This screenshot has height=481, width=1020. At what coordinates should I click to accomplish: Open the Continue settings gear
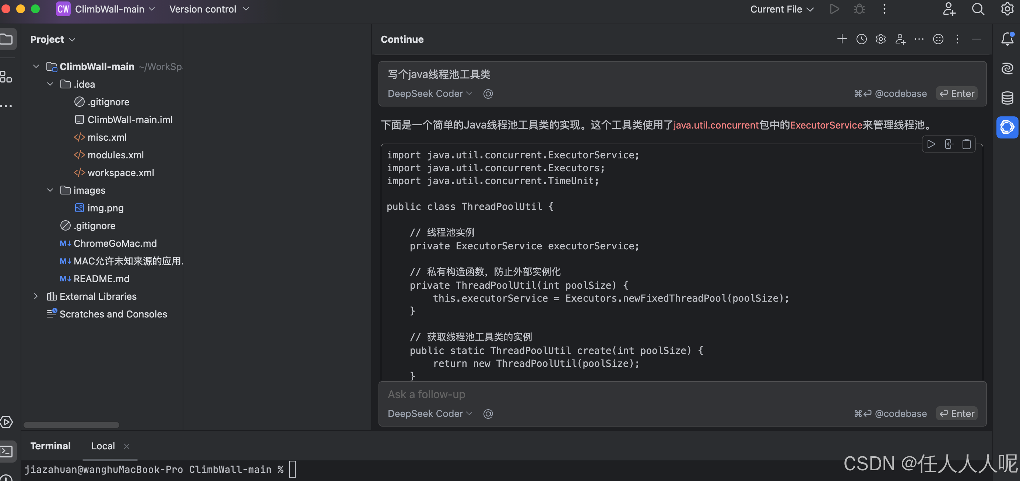point(880,39)
